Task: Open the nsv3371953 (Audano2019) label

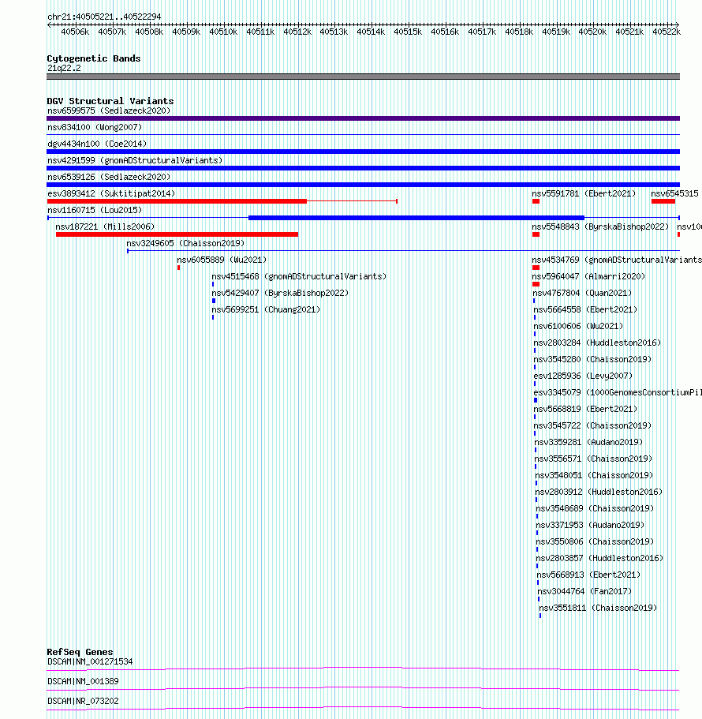Action: tap(591, 525)
